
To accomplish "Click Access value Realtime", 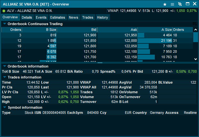I will pos(190,113).
